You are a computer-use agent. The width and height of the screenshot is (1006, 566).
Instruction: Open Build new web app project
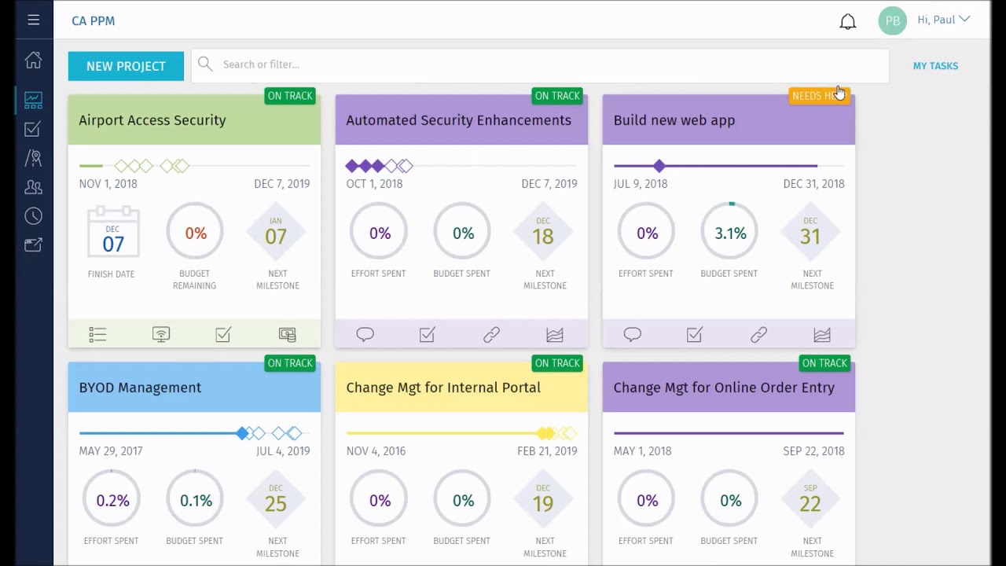[x=674, y=120]
